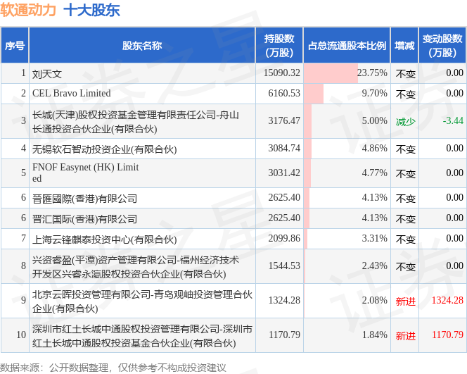
Task: Click rank number 10
Action: [21, 335]
